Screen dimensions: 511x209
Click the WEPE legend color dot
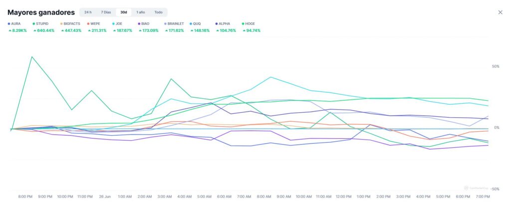pyautogui.click(x=88, y=23)
